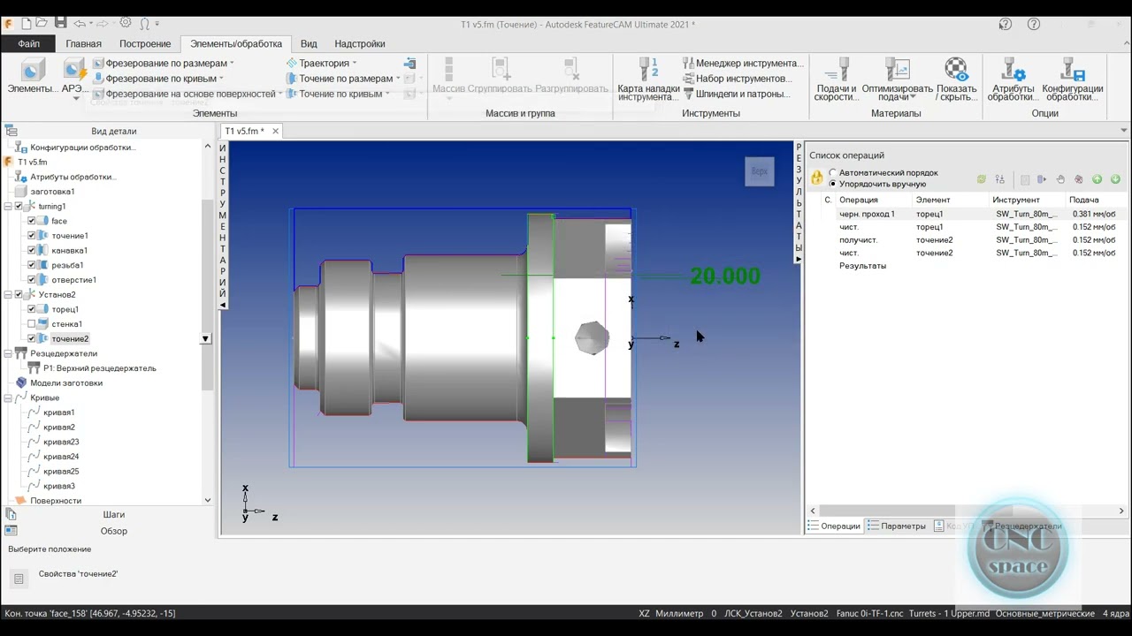Open Менеджер инструмента
Viewport: 1132px width, 636px height.
(x=743, y=64)
